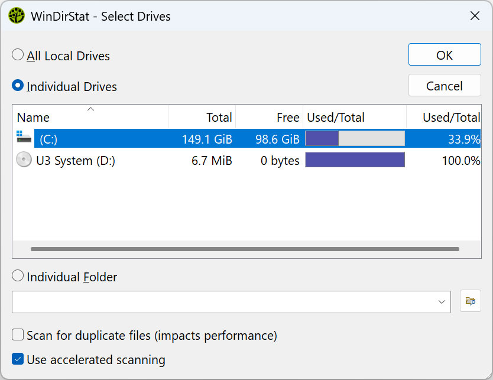Choose the All Local Drives option
Viewport: 493px width, 380px height.
coord(18,55)
